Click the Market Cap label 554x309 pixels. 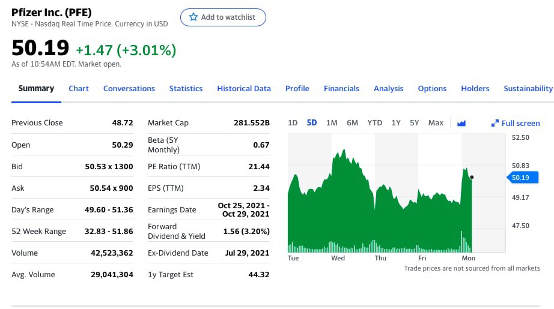tap(168, 123)
